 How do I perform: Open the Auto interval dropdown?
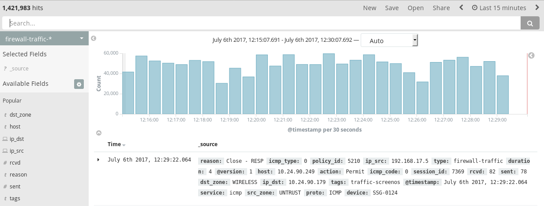[389, 40]
